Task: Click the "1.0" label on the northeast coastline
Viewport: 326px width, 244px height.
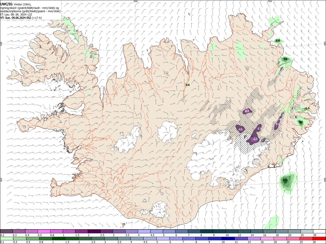Action: [x=285, y=59]
